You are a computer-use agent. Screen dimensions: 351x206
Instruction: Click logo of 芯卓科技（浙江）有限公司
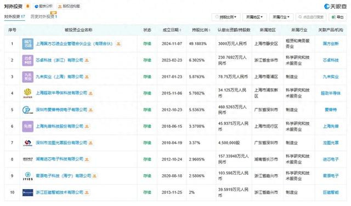[x=28, y=60]
